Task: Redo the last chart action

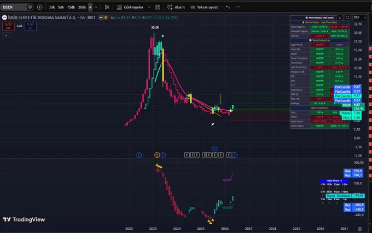Action: [x=238, y=7]
